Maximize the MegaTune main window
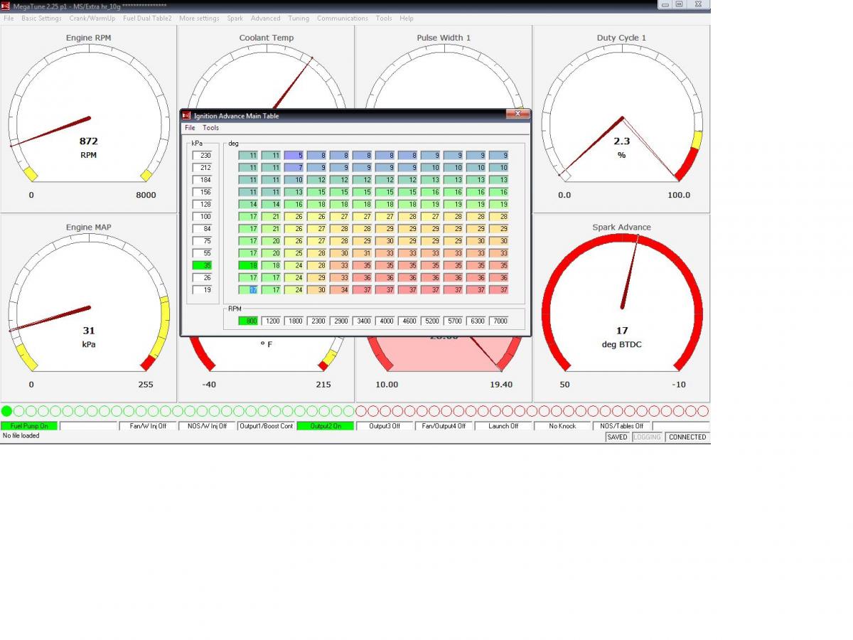This screenshot has height=640, width=853. [679, 4]
